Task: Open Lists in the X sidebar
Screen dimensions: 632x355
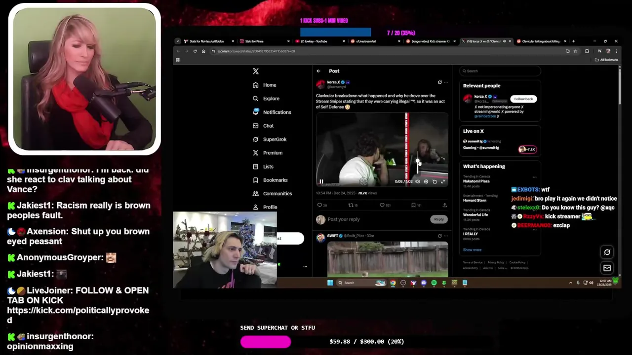Action: click(263, 167)
